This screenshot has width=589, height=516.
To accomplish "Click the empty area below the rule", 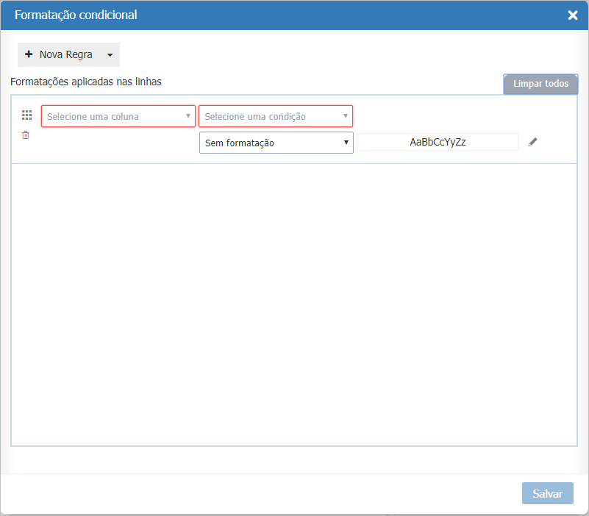I will tap(294, 301).
